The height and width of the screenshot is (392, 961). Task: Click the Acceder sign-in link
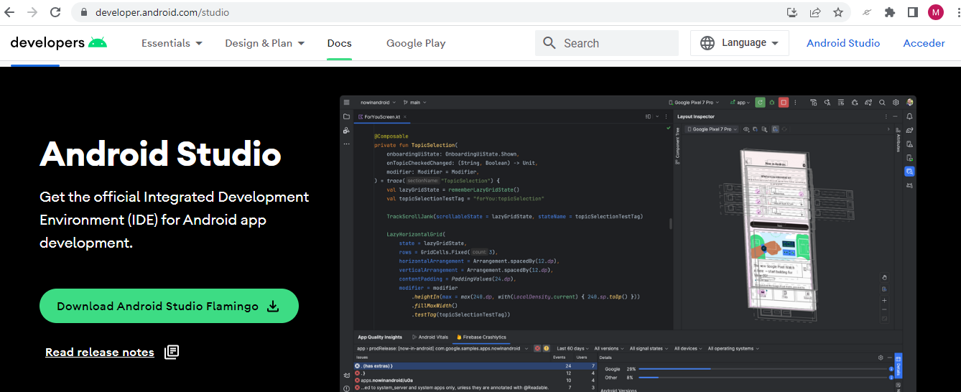pyautogui.click(x=924, y=43)
